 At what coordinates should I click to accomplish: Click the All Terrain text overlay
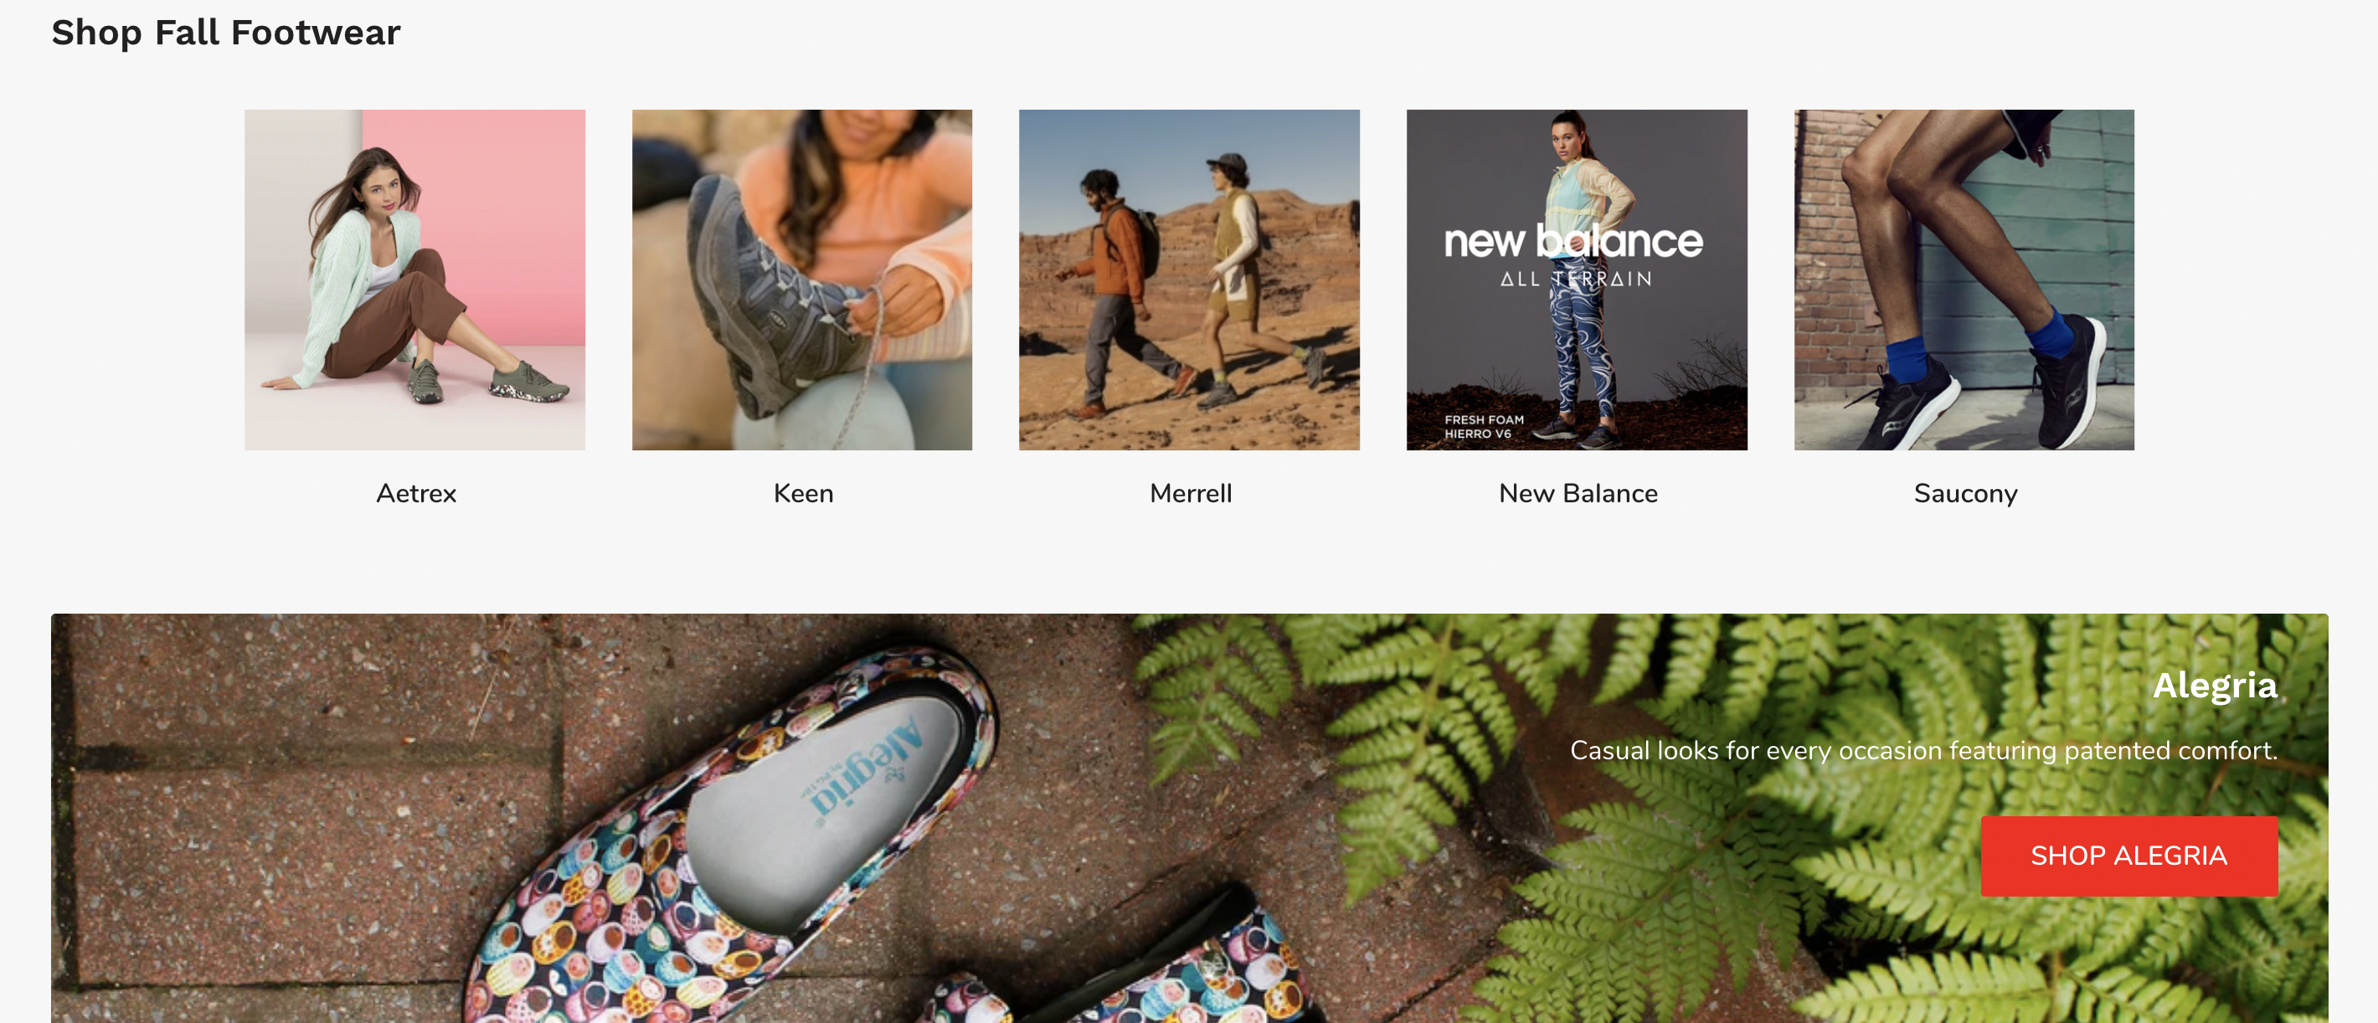1576,279
